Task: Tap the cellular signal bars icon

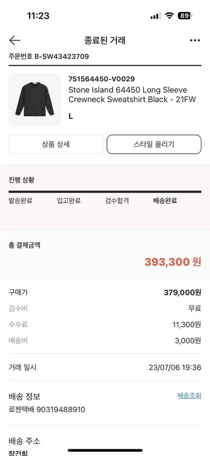Action: 156,16
